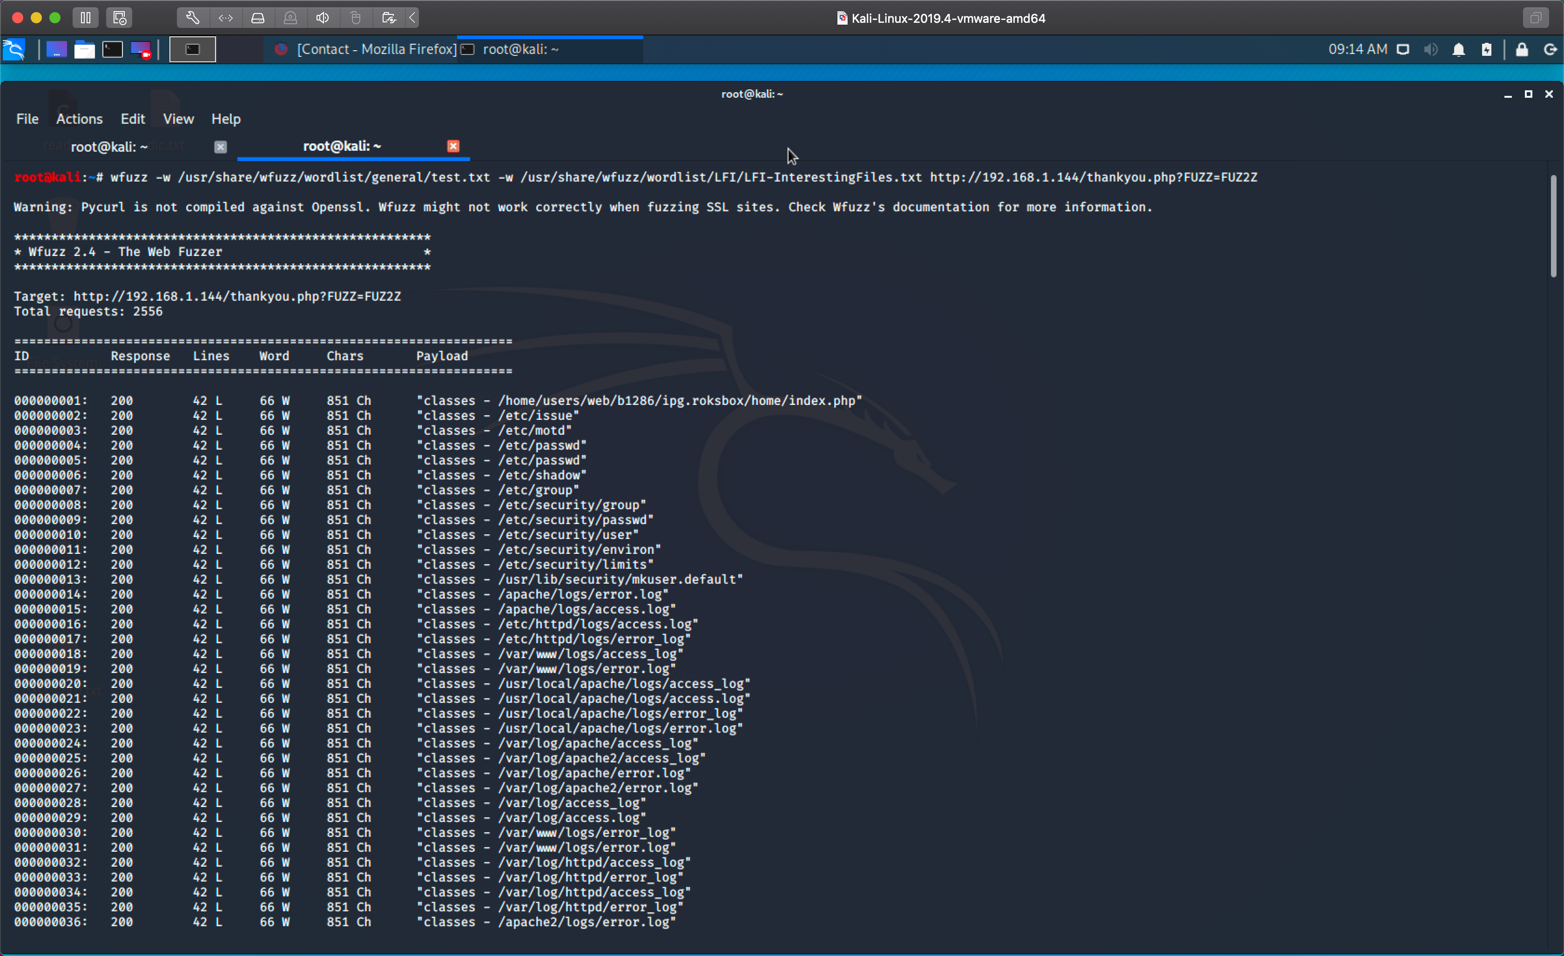The width and height of the screenshot is (1564, 956).
Task: Launch terminal emulator from the panel
Action: (112, 49)
